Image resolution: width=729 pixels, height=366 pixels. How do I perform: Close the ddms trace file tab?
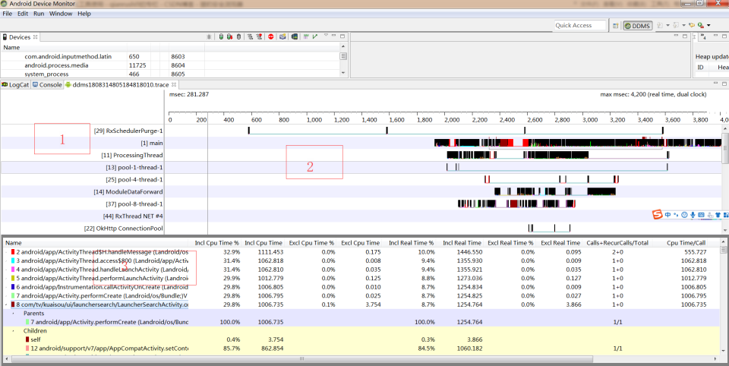pyautogui.click(x=174, y=84)
